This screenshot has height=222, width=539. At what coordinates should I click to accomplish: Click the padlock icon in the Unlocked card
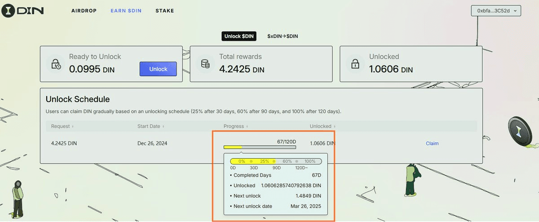coord(355,64)
